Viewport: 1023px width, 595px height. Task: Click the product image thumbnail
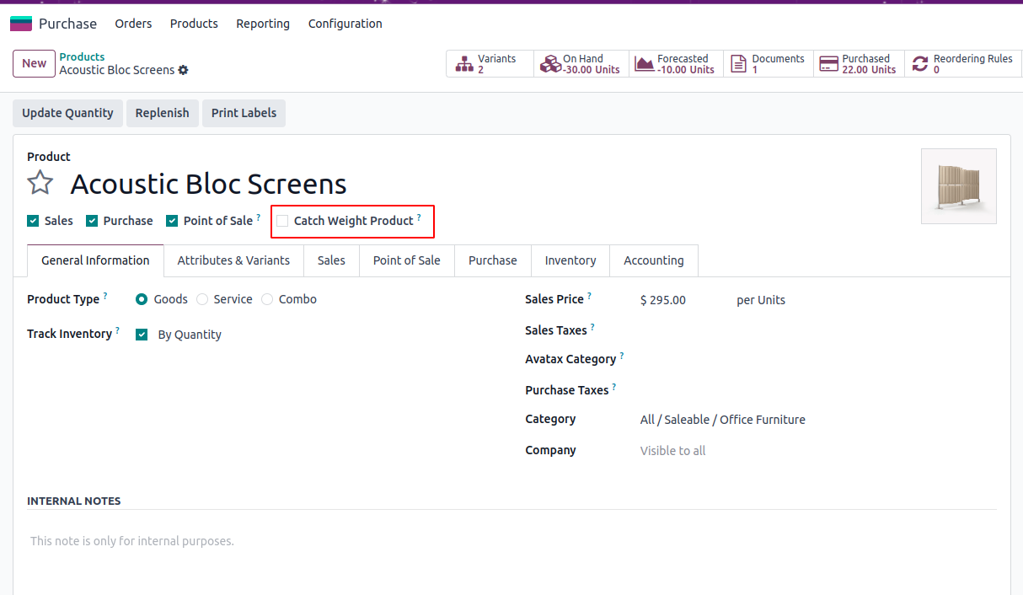(x=958, y=185)
